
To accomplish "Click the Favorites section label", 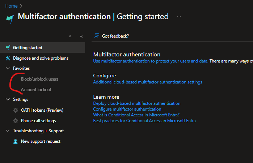I will tap(21, 68).
